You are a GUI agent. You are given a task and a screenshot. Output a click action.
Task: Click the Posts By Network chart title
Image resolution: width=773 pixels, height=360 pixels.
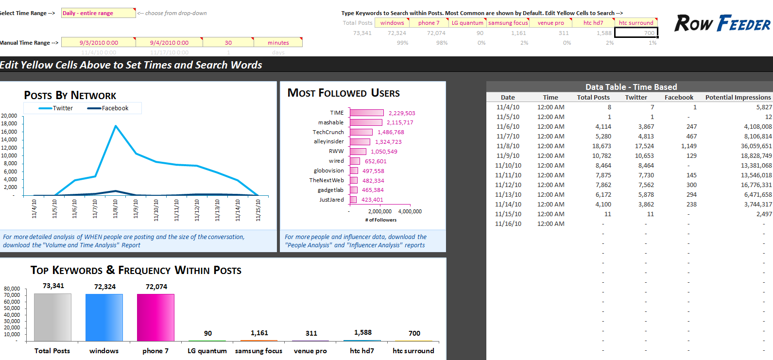[x=70, y=95]
